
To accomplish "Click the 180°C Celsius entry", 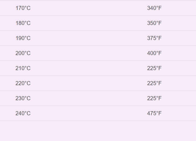I will 23,23.
